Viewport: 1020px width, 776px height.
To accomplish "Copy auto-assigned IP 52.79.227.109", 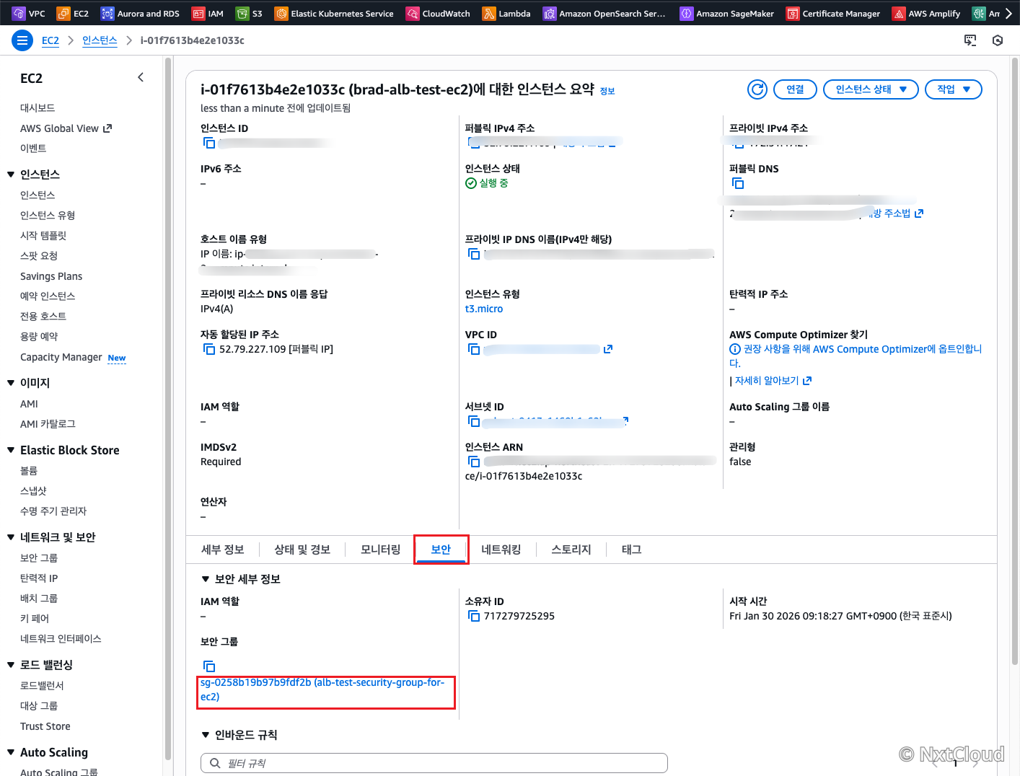I will [x=209, y=349].
